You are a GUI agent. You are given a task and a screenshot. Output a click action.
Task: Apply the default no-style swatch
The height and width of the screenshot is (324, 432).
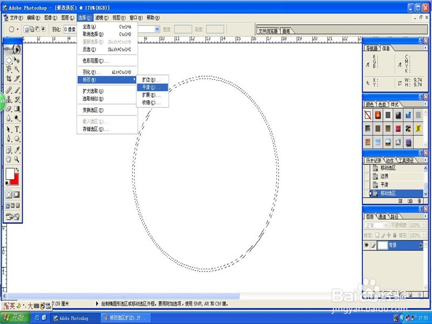click(x=368, y=115)
